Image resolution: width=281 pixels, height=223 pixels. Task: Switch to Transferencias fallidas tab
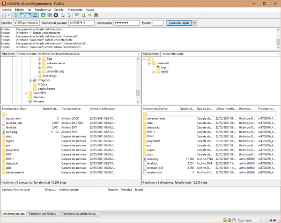42,214
